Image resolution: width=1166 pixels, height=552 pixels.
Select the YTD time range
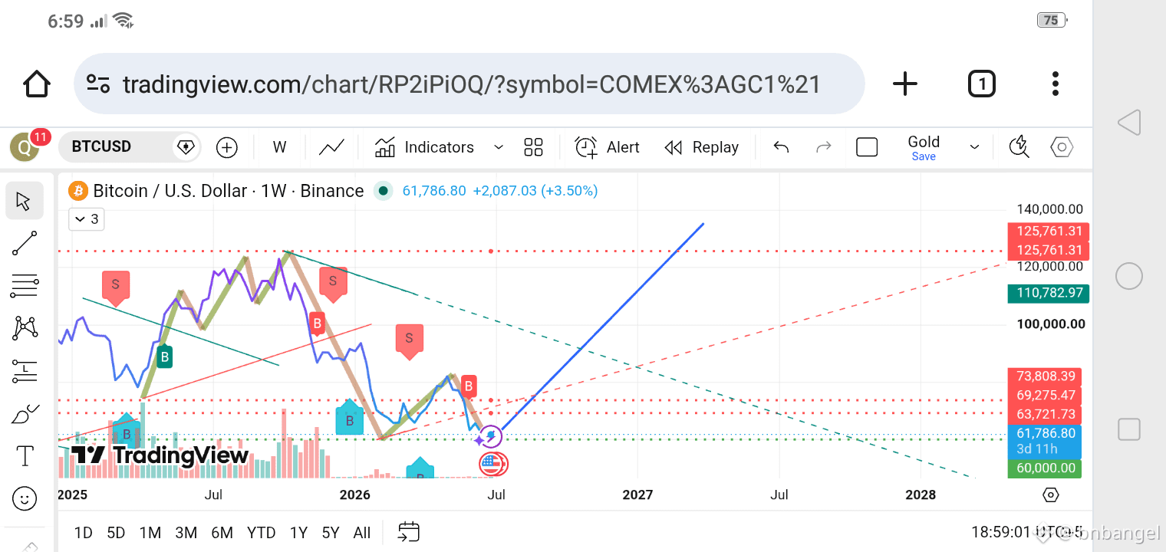click(x=261, y=533)
